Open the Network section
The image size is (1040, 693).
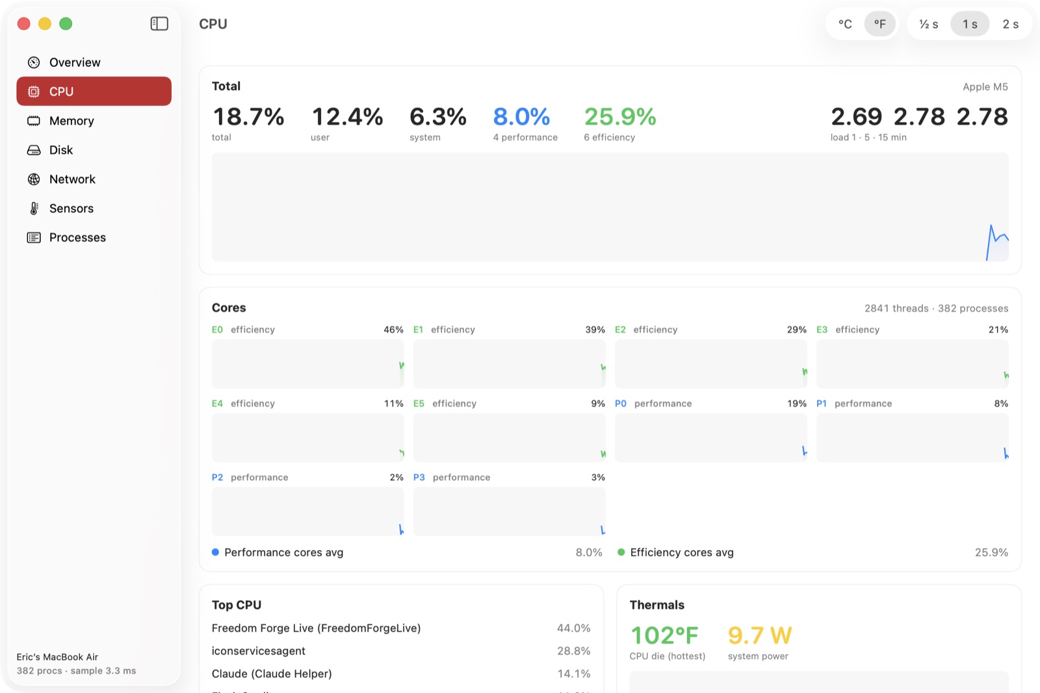click(x=94, y=179)
